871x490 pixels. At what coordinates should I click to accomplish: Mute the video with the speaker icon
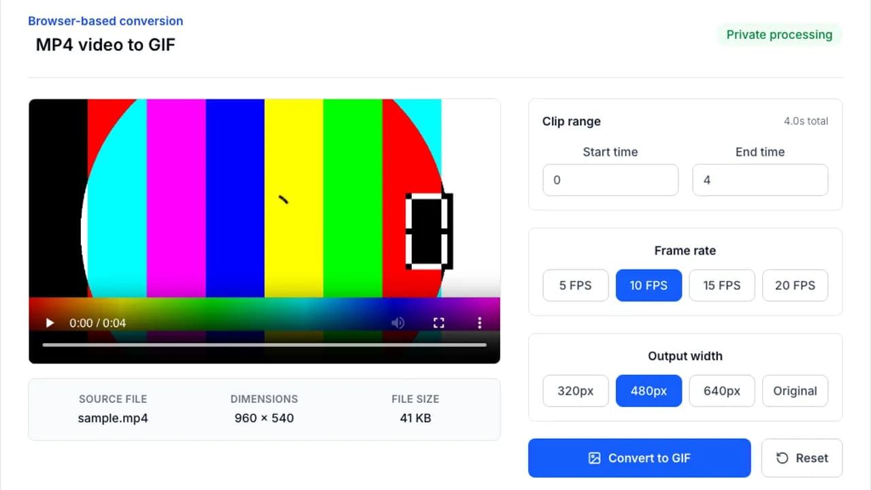[398, 323]
